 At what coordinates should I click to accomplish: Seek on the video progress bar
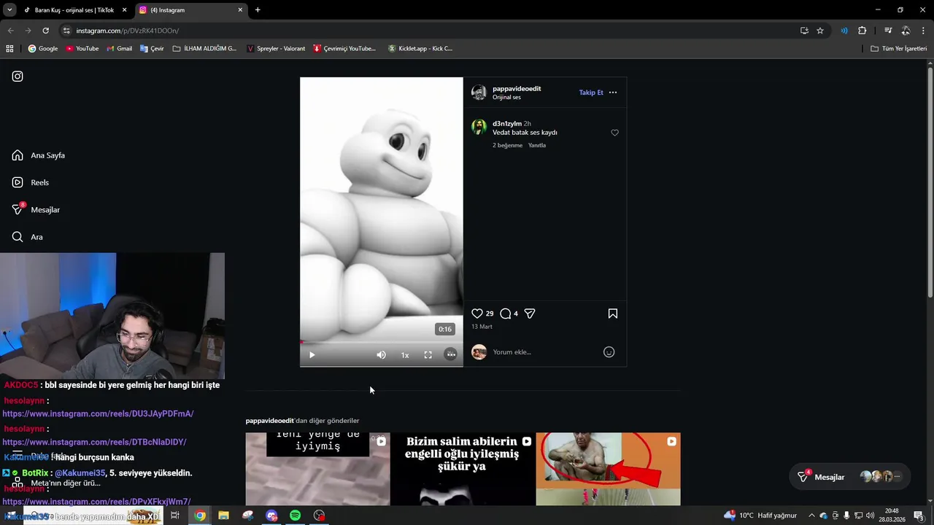(x=381, y=342)
